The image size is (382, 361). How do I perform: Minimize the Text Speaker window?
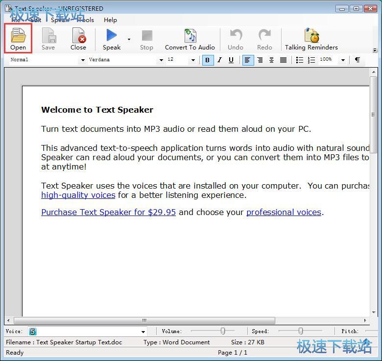click(x=342, y=9)
